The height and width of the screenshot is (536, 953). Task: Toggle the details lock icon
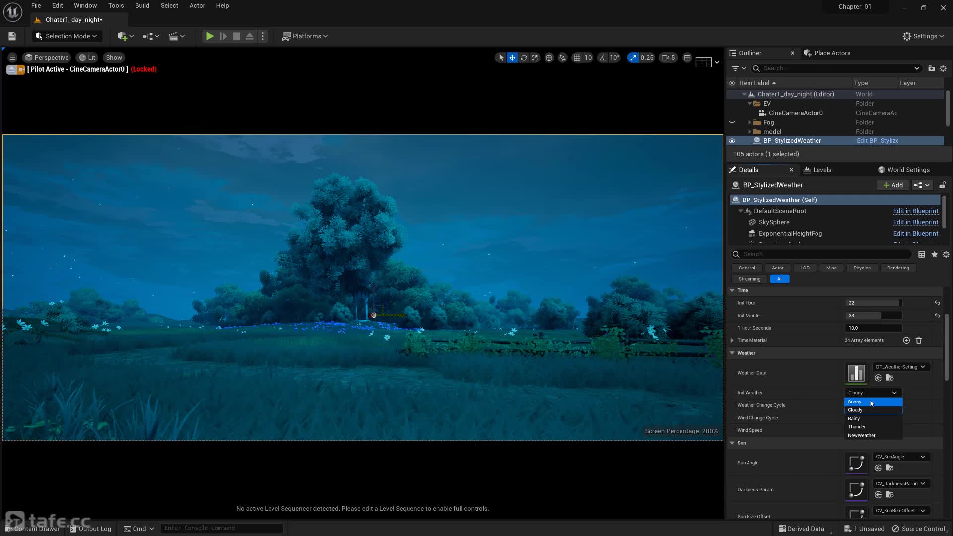(942, 185)
